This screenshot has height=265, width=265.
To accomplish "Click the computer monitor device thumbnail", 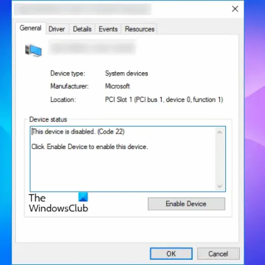I will [34, 50].
